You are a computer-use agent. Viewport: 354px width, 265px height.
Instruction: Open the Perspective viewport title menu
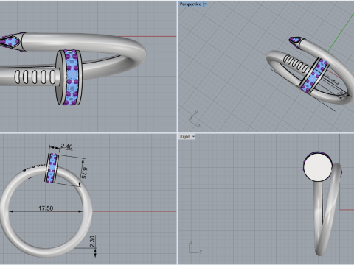click(x=190, y=4)
